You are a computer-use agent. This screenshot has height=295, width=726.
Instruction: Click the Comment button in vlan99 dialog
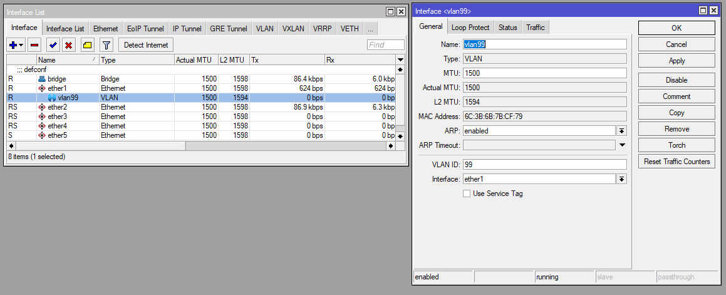tap(677, 96)
